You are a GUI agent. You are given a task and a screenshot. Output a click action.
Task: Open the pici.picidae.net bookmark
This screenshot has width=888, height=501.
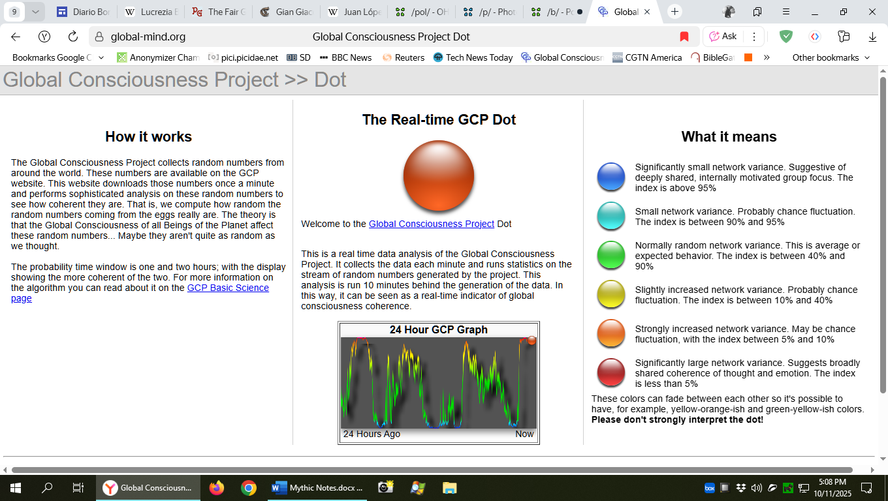click(243, 57)
